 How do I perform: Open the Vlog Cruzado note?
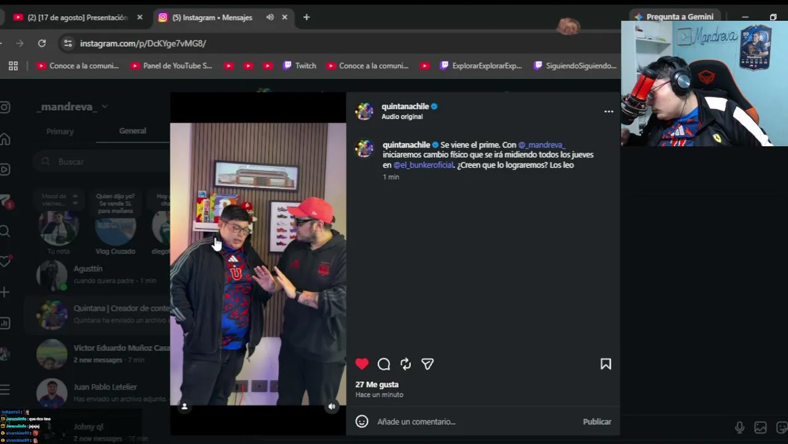(115, 229)
